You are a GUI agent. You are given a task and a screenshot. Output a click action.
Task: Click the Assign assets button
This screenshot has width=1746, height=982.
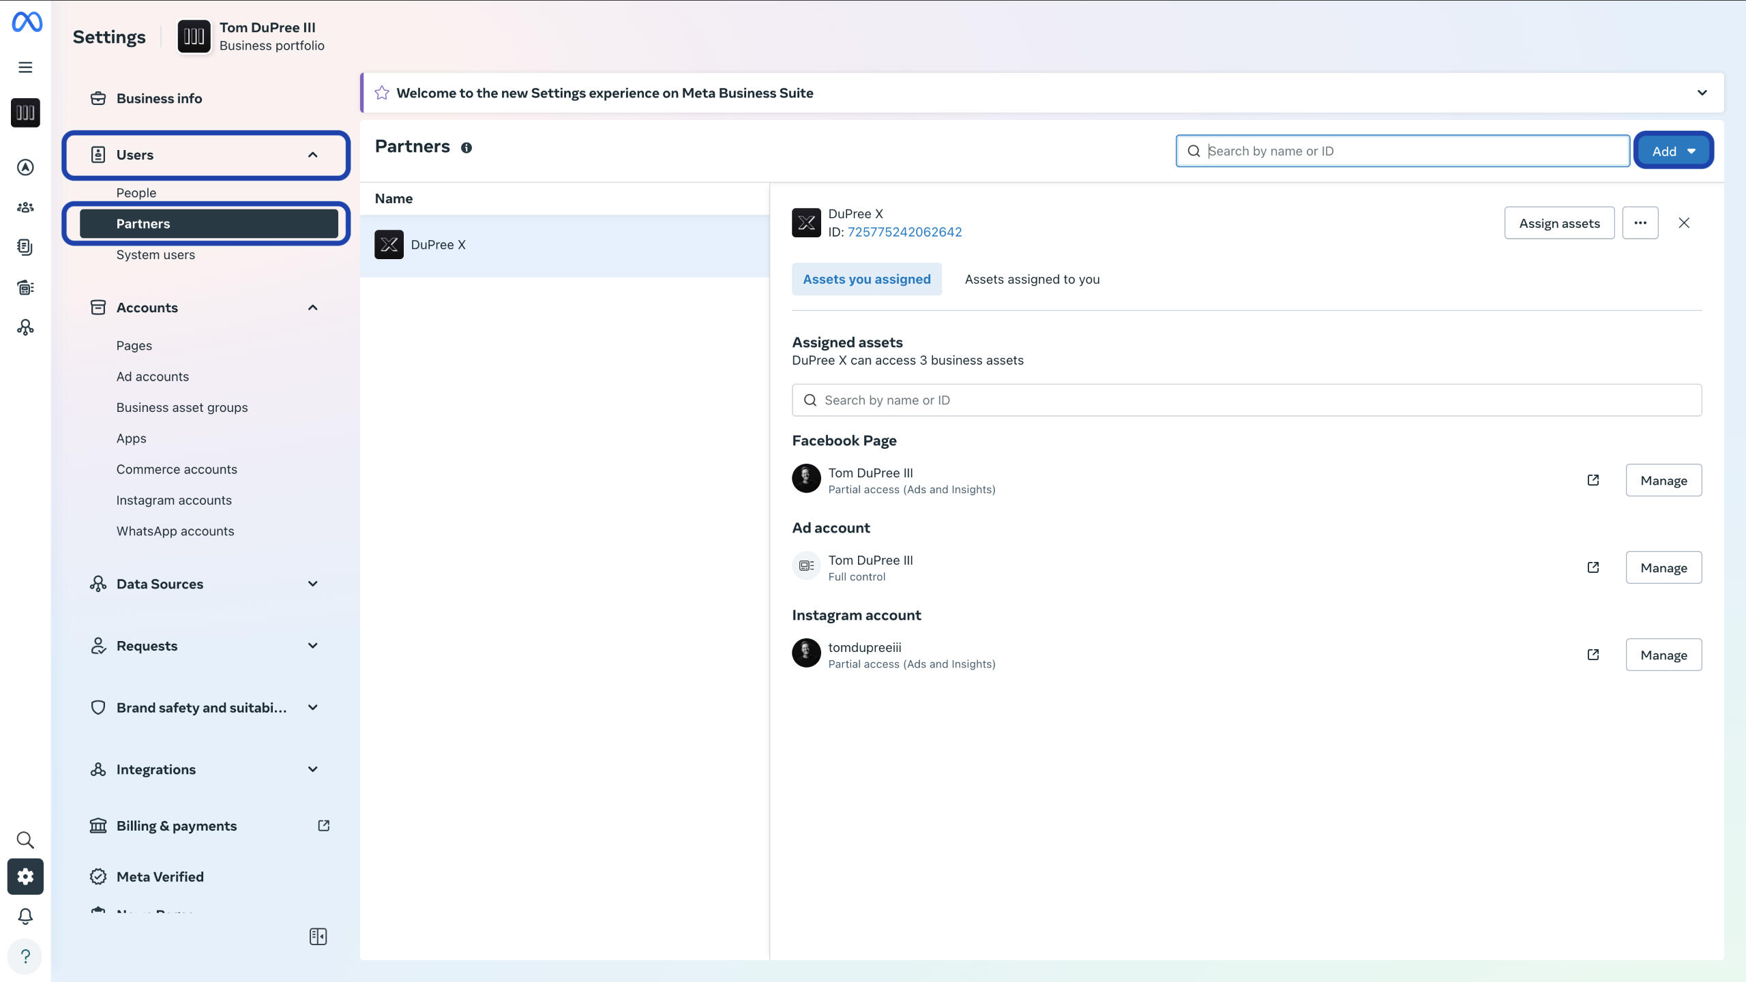[1559, 223]
